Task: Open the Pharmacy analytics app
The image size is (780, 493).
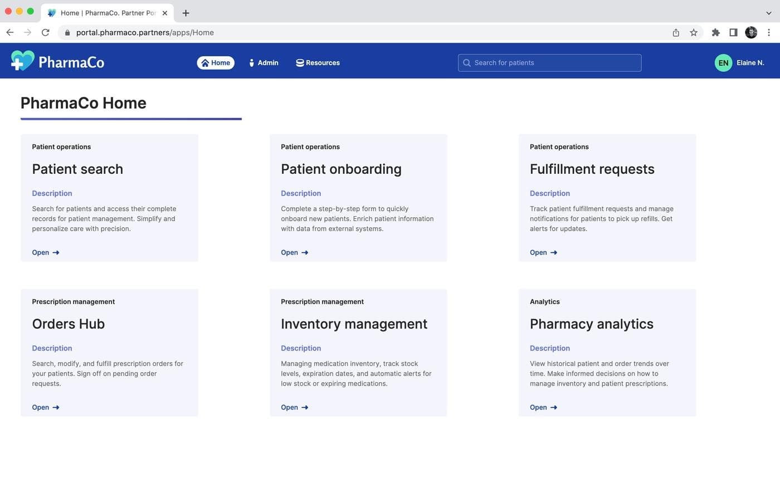Action: [x=543, y=407]
